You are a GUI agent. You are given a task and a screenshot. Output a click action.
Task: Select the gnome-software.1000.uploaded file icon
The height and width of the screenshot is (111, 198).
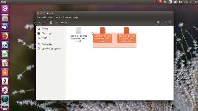tap(127, 31)
